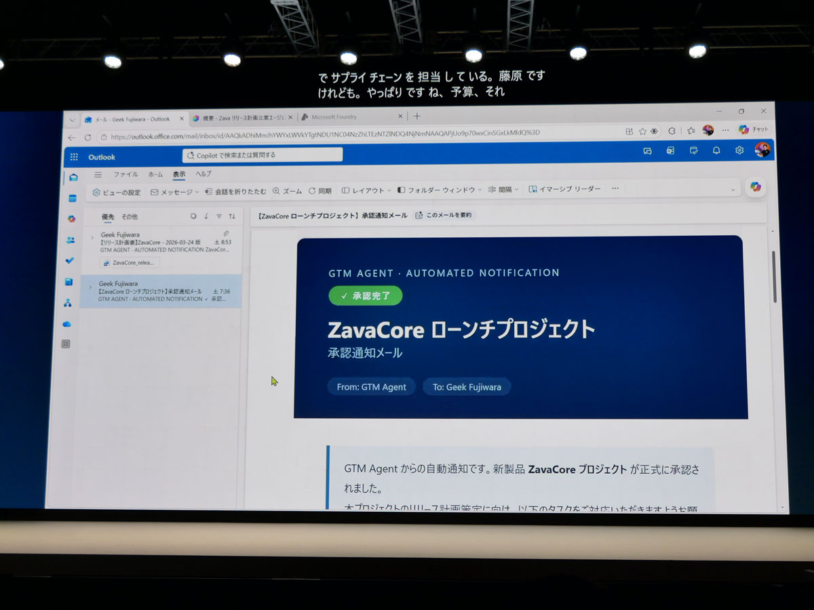Open Mail in the Outlook left rail
Image resolution: width=814 pixels, height=610 pixels.
click(x=73, y=178)
